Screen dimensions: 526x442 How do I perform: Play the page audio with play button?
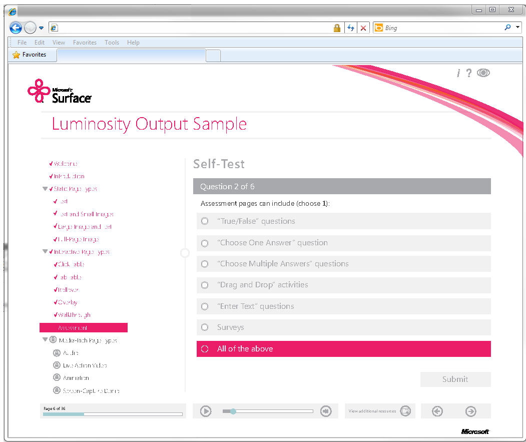tap(206, 411)
